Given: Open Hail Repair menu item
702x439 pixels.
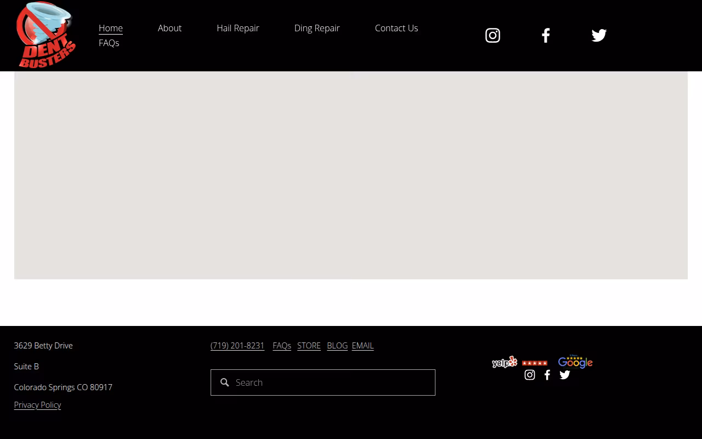Looking at the screenshot, I should (x=238, y=28).
